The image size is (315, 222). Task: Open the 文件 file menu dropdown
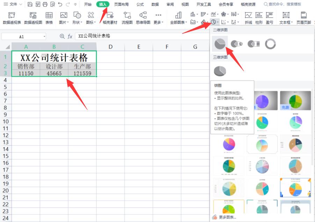coord(13,4)
